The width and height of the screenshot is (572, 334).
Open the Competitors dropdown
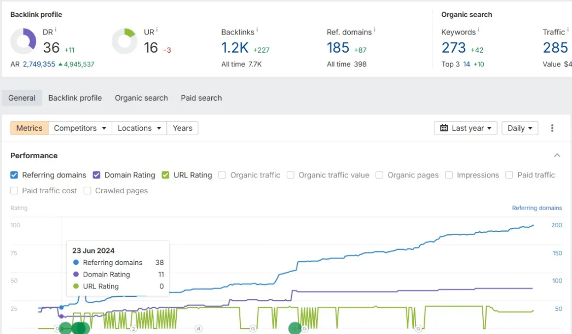[80, 128]
